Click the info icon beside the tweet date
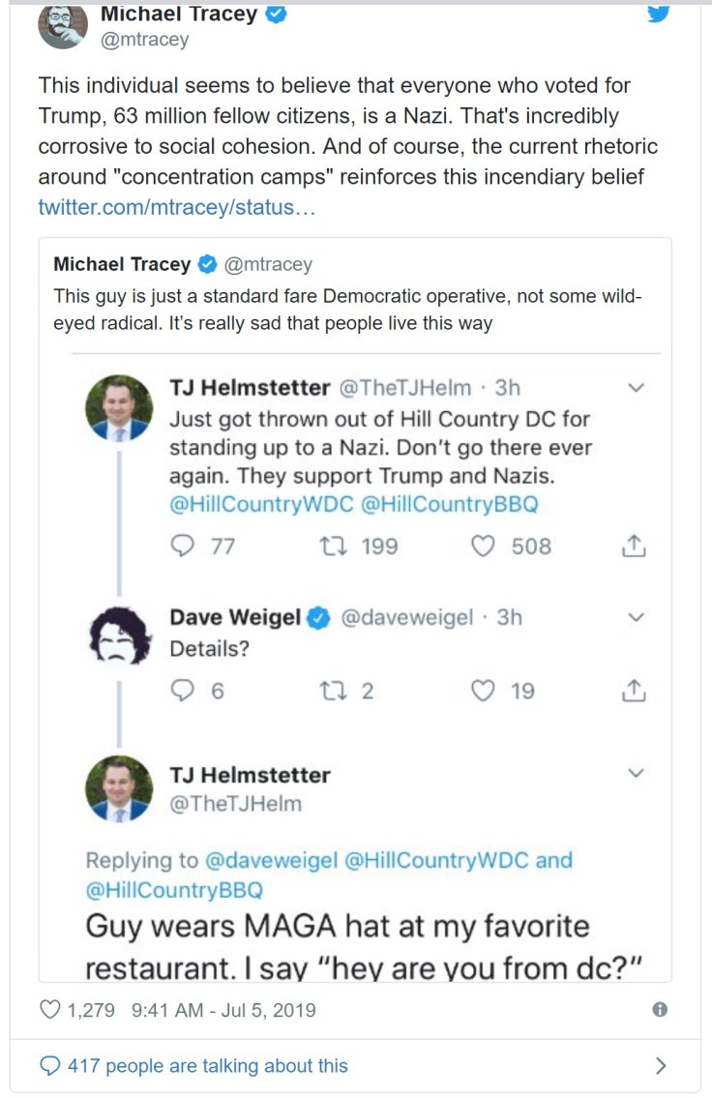The width and height of the screenshot is (712, 1098). [660, 1009]
